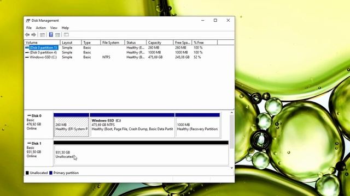Click the 260 MB capacity cell in the volume list
Viewport: 350px width, 196px height.
(154, 47)
